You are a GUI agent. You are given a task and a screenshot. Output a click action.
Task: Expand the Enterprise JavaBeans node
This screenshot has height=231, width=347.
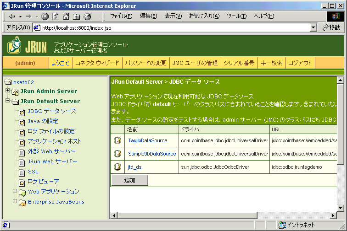click(x=15, y=201)
